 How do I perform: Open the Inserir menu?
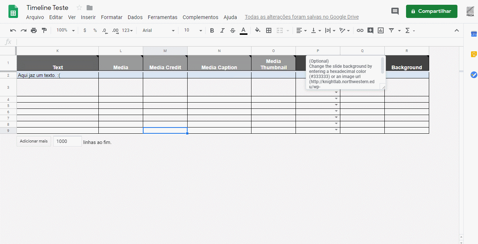88,17
